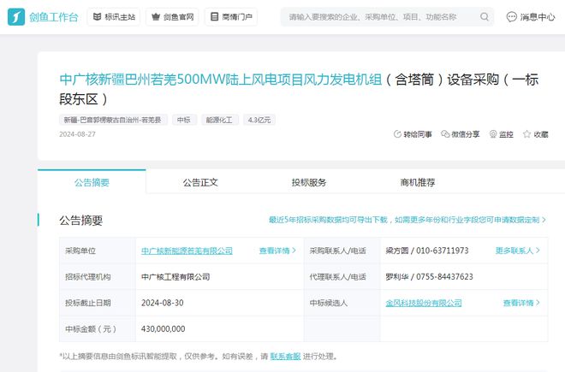Click the magnifier search icon
This screenshot has width=565, height=372.
(x=485, y=17)
